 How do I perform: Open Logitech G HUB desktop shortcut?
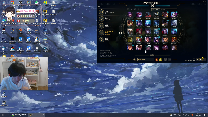[21, 4]
